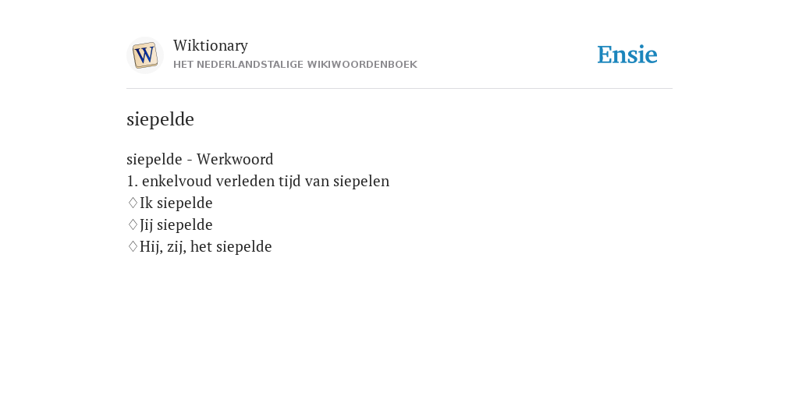Select the subtitle Het Nederlandstalige Wikiwoordenboek
This screenshot has width=799, height=399.
point(295,65)
